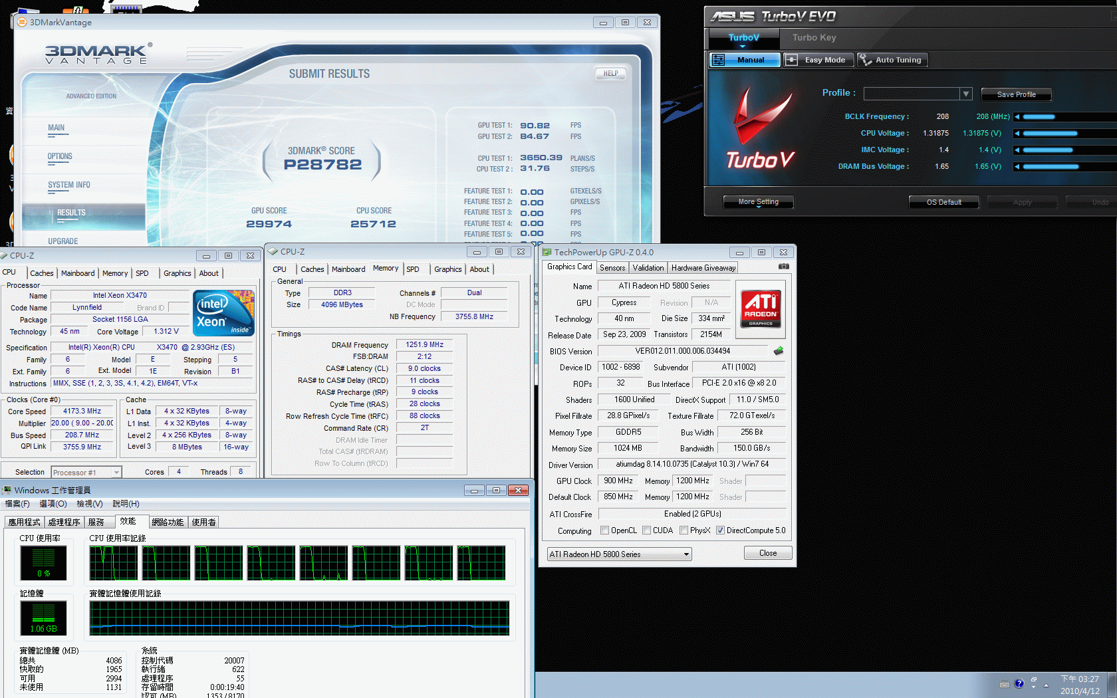The height and width of the screenshot is (698, 1117).
Task: Click the TurboV red V logo
Action: coord(763,114)
